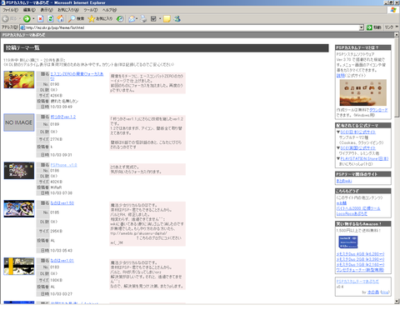Click the vertical scrollbar down arrow
400x320 pixels.
tap(397, 302)
